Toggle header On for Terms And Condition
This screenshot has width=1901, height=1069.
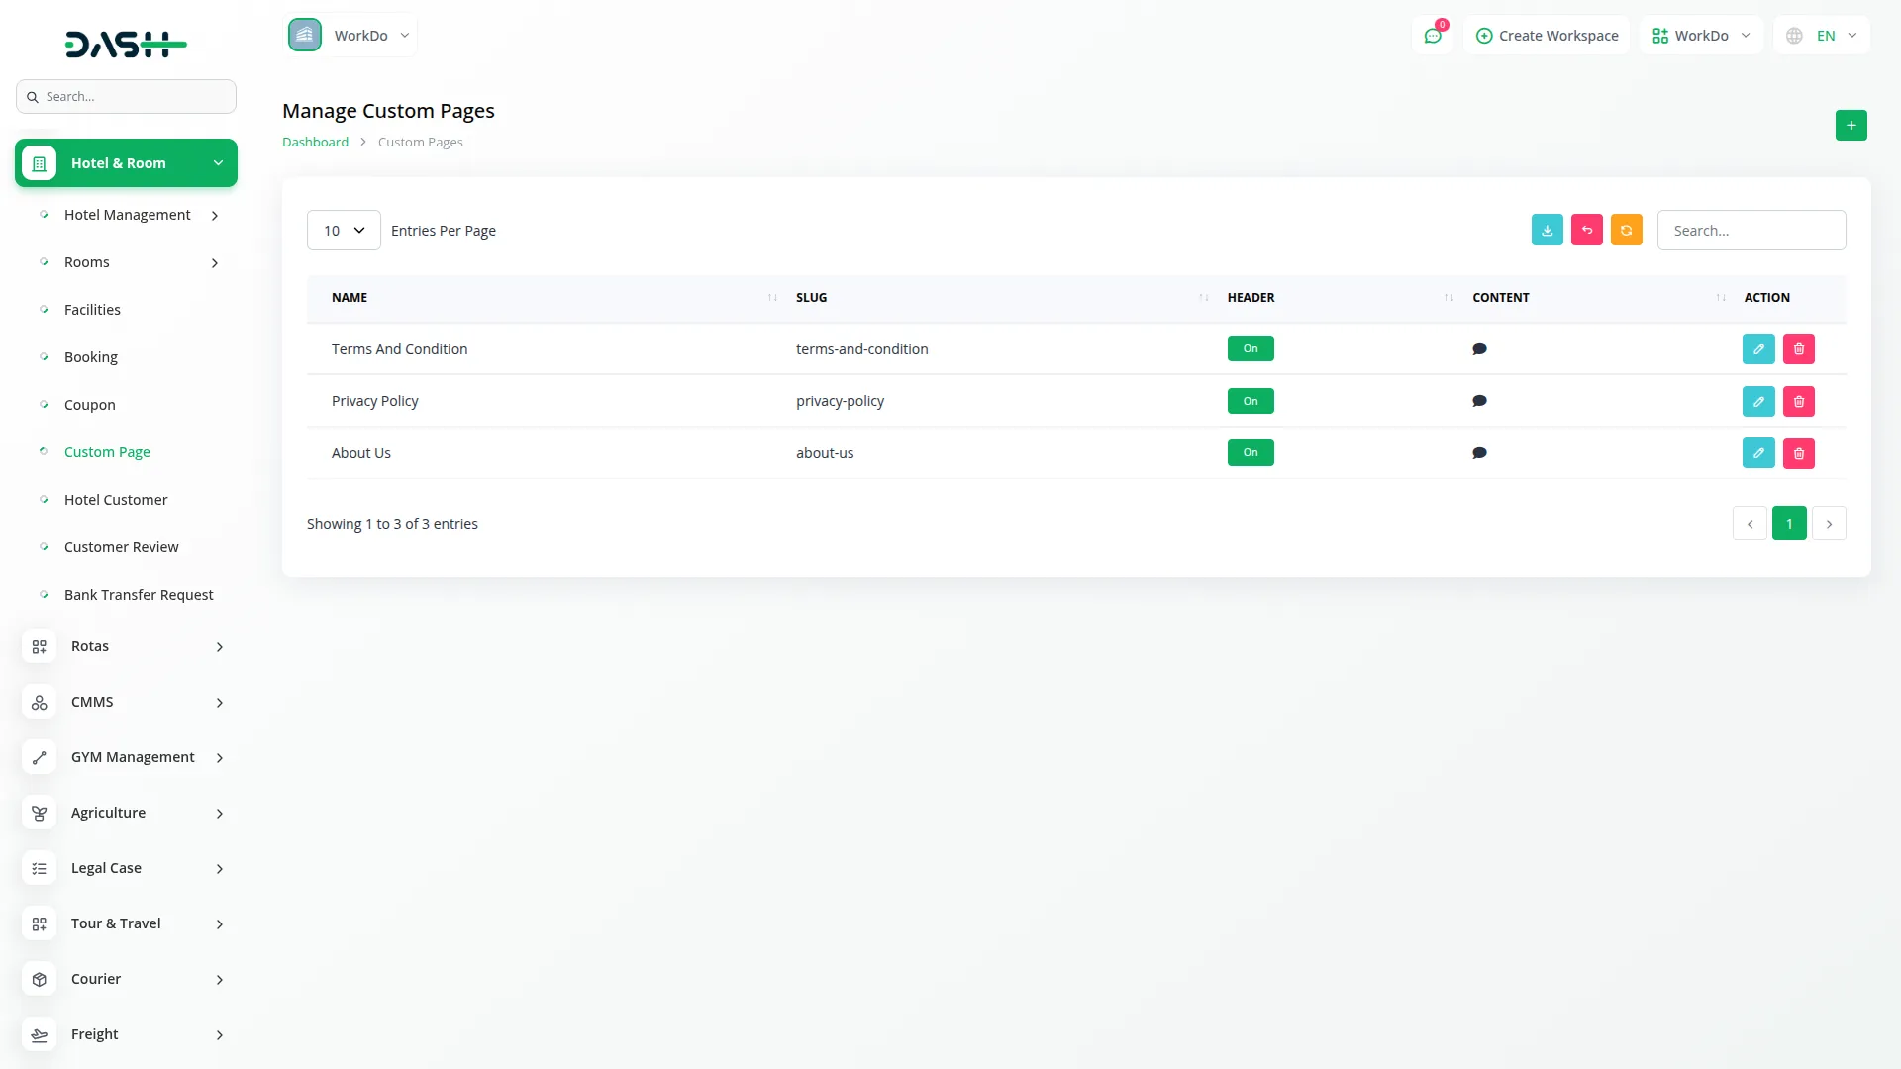pyautogui.click(x=1251, y=349)
